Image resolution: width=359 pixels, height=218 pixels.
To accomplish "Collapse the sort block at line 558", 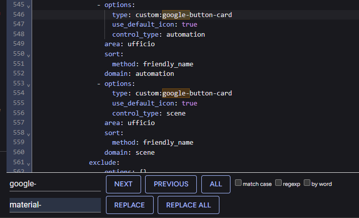I will pyautogui.click(x=28, y=134).
